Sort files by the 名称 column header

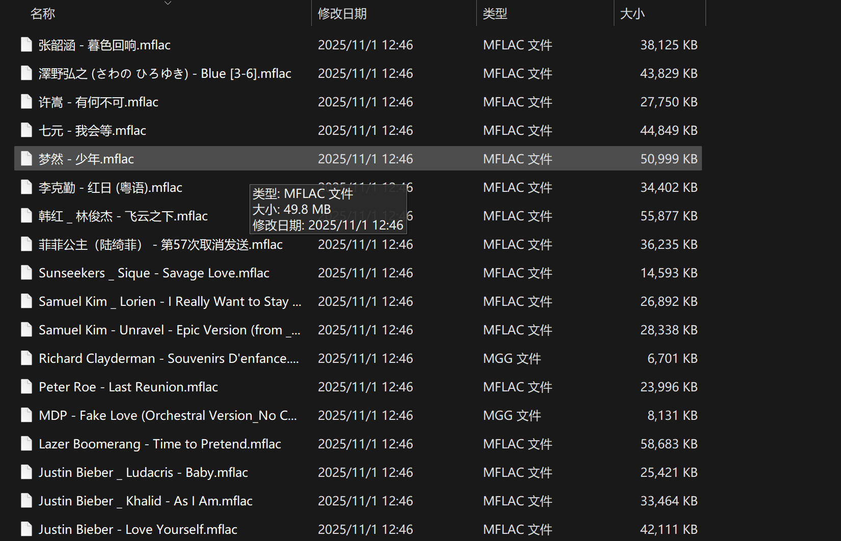coord(43,14)
